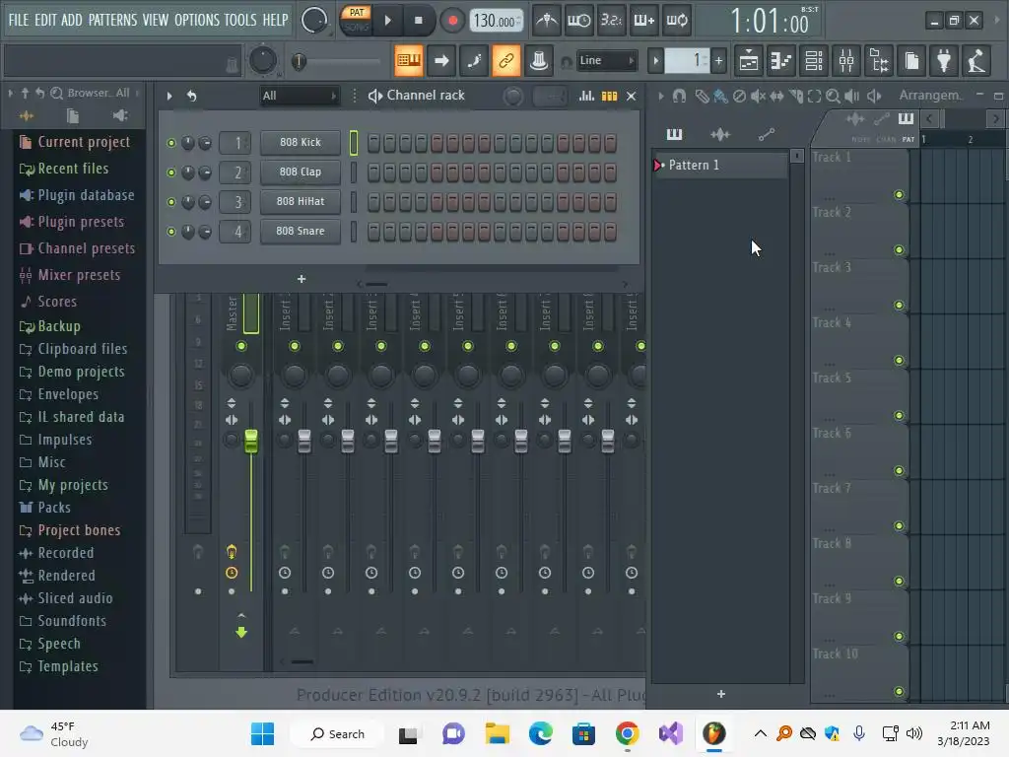Open the Plugin picker plug icon

pyautogui.click(x=944, y=61)
